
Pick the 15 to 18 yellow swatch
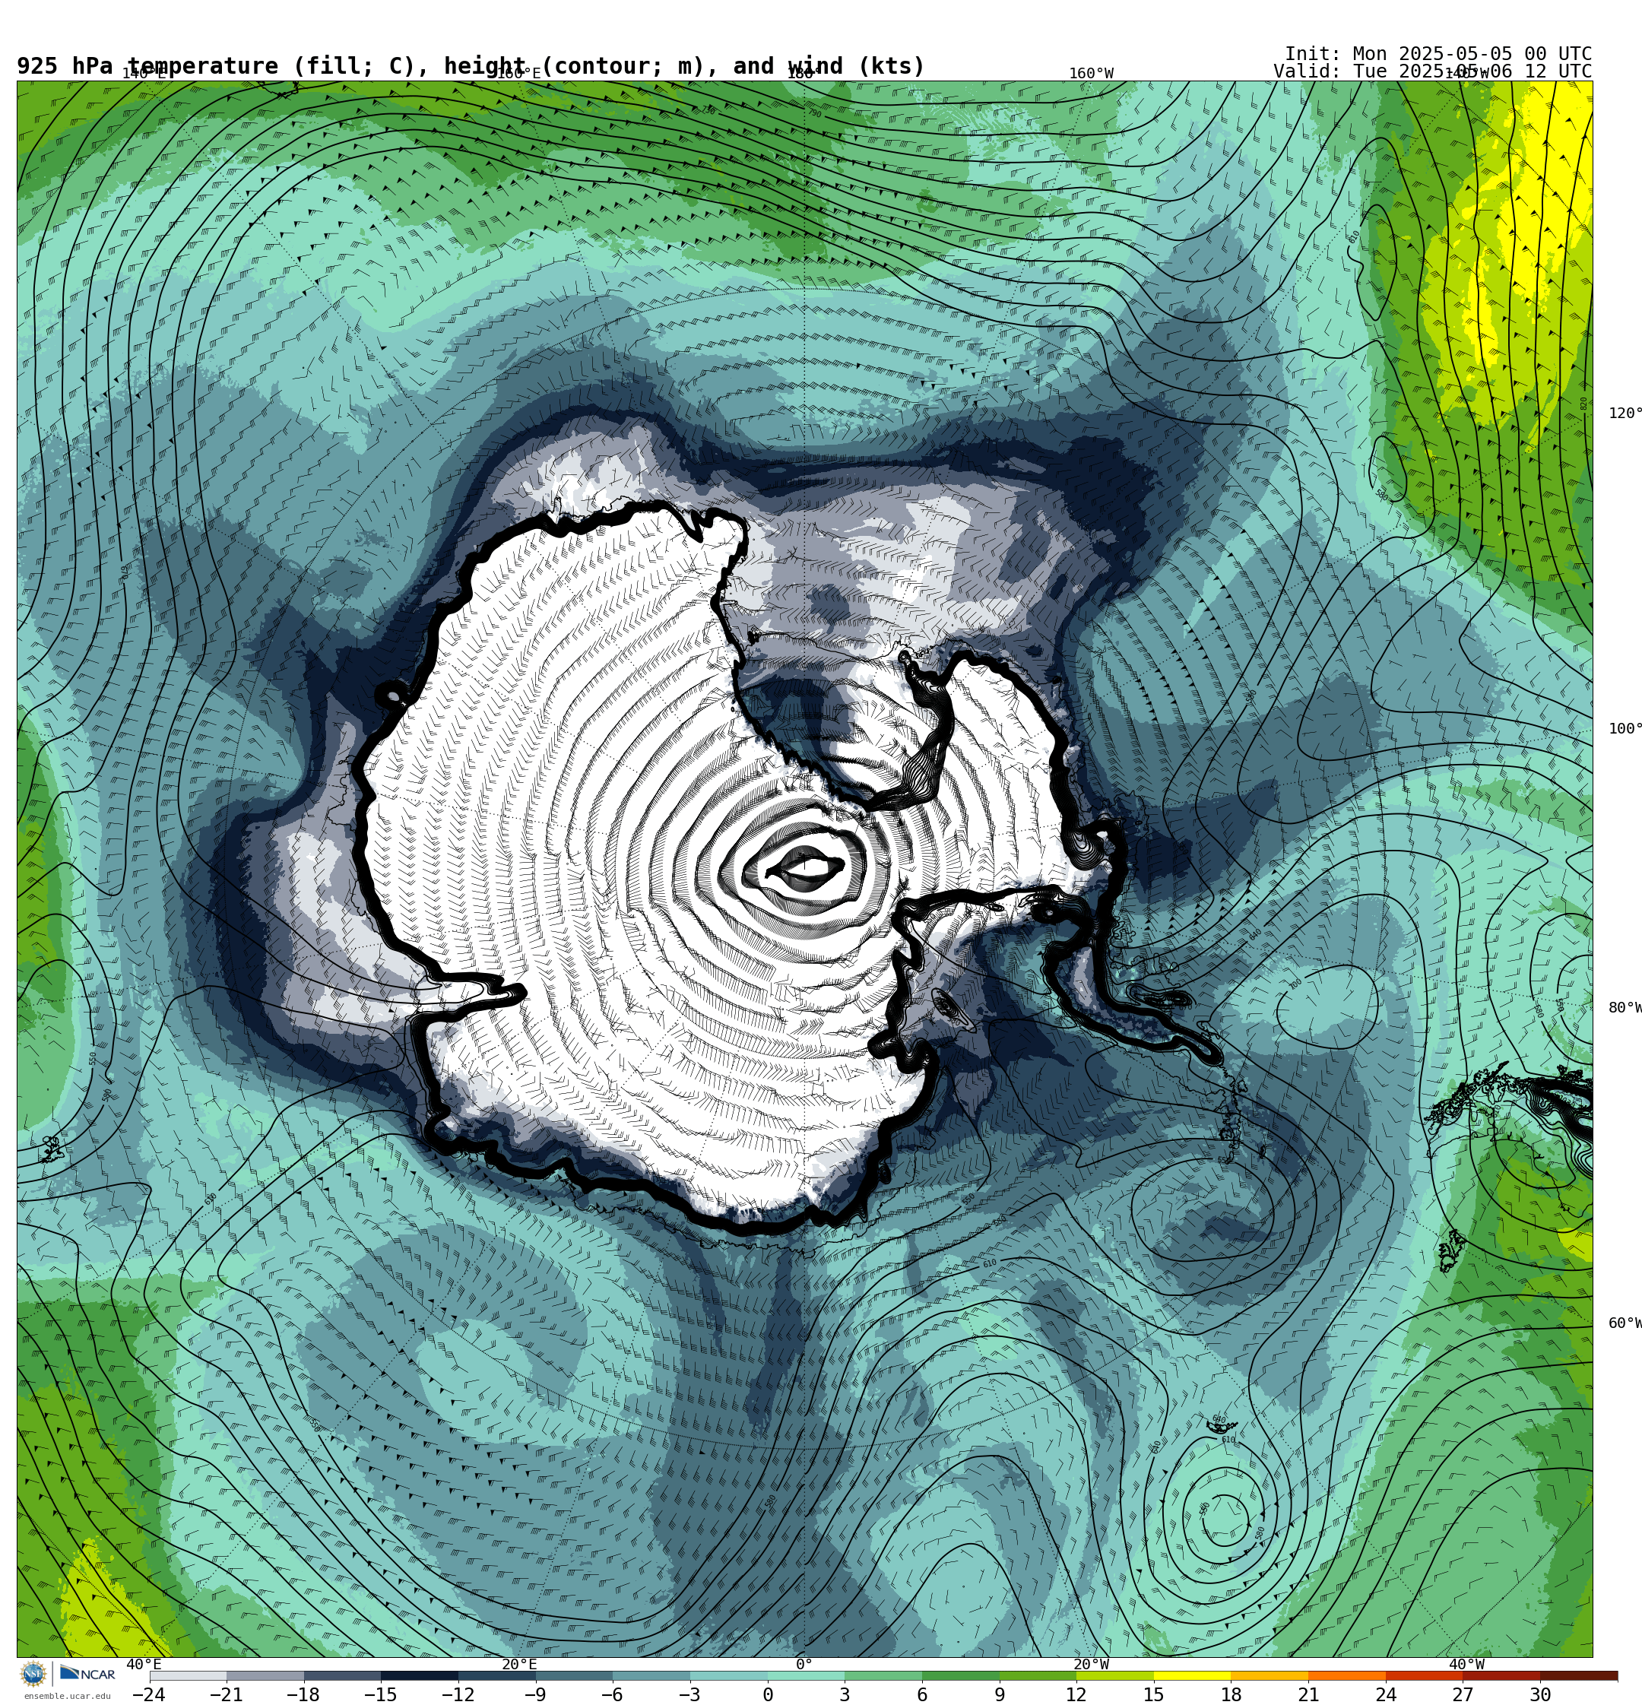pos(1192,1675)
